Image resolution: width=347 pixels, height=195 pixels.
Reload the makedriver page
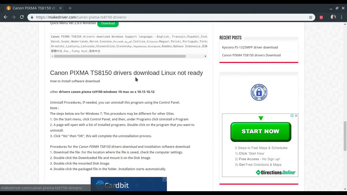click(22, 17)
